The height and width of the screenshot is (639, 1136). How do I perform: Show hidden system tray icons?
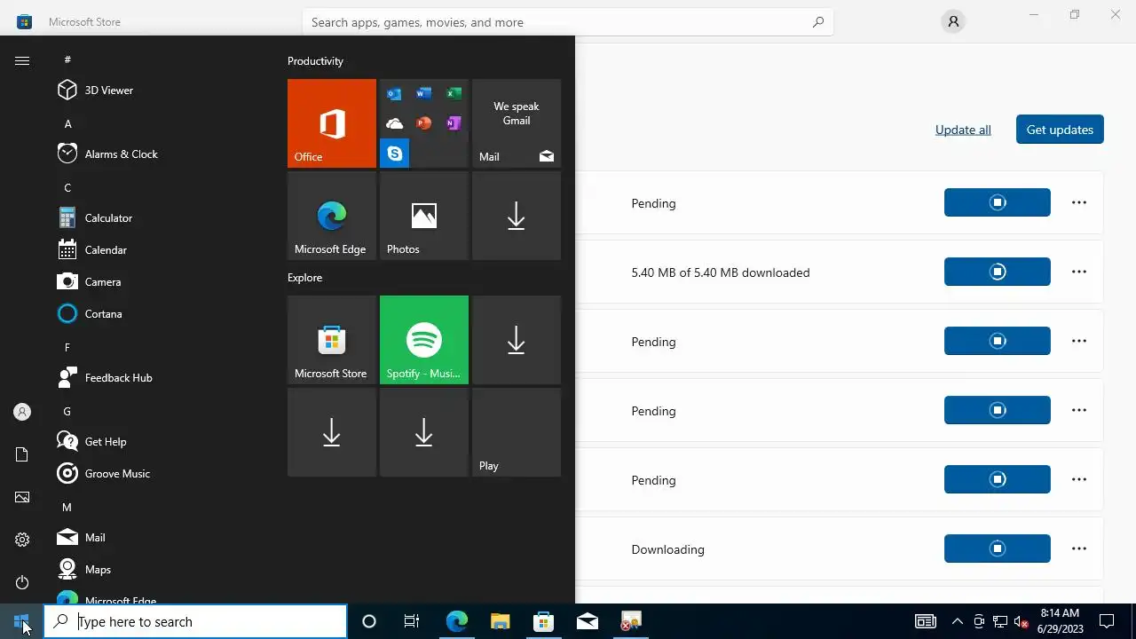[x=957, y=621]
